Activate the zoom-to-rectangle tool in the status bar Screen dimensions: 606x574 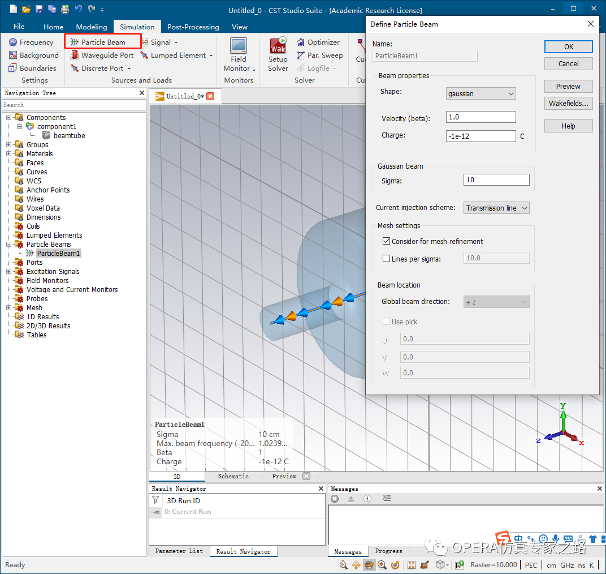343,565
